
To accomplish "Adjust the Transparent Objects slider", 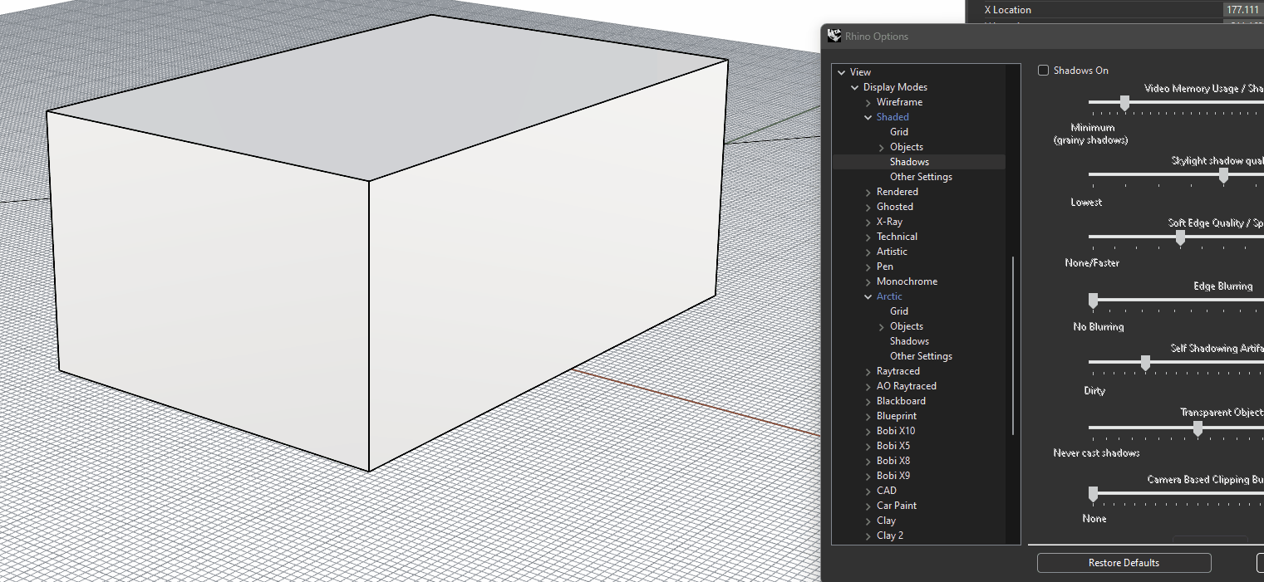I will point(1198,428).
